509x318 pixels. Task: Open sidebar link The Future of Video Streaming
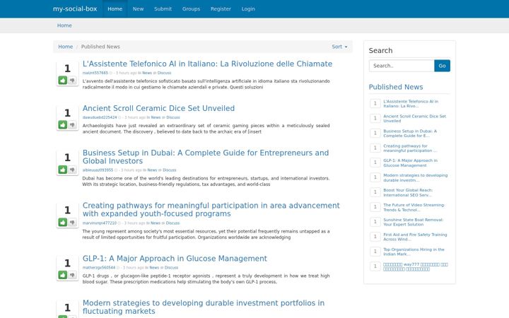click(414, 207)
